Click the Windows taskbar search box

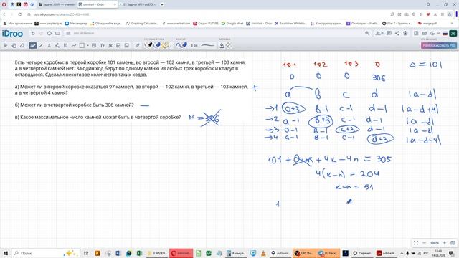point(45,253)
